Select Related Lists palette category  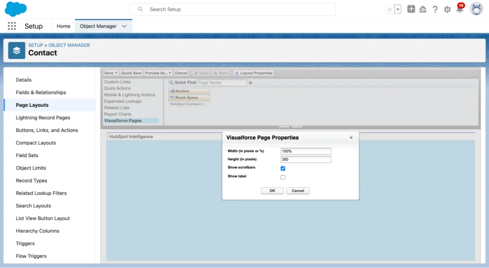117,108
